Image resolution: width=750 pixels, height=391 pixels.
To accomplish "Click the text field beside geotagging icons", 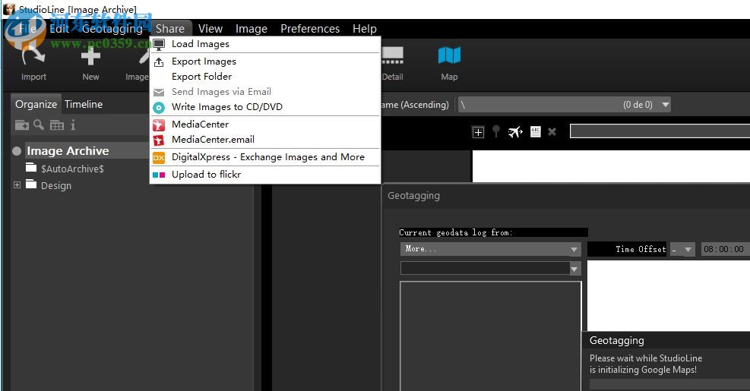I will [x=660, y=131].
